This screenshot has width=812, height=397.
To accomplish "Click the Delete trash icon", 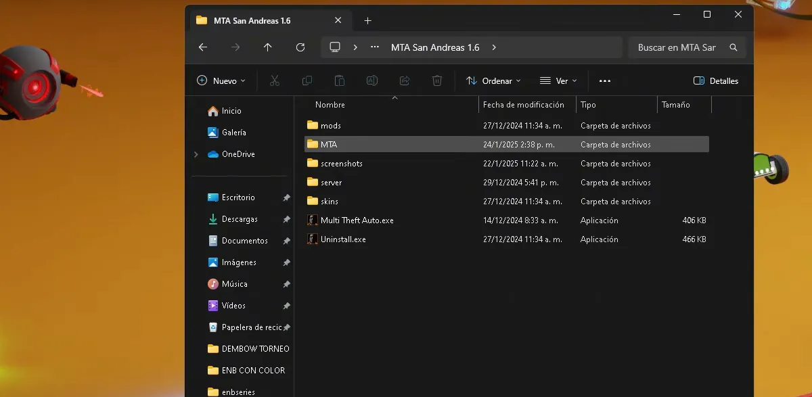I will pos(437,80).
